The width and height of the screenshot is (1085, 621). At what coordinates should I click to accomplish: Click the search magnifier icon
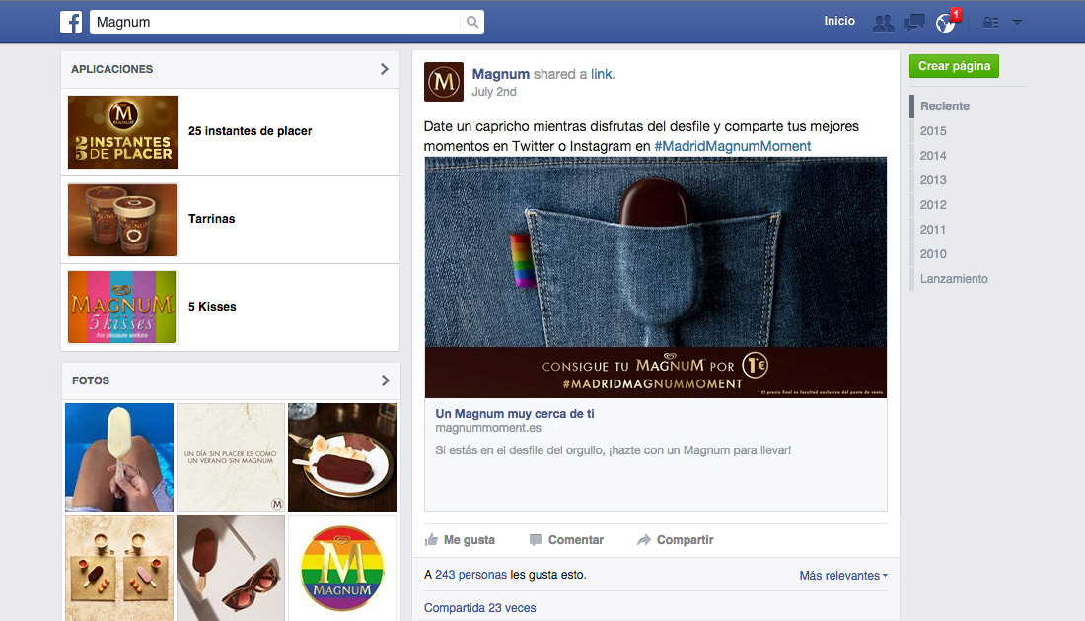click(471, 22)
